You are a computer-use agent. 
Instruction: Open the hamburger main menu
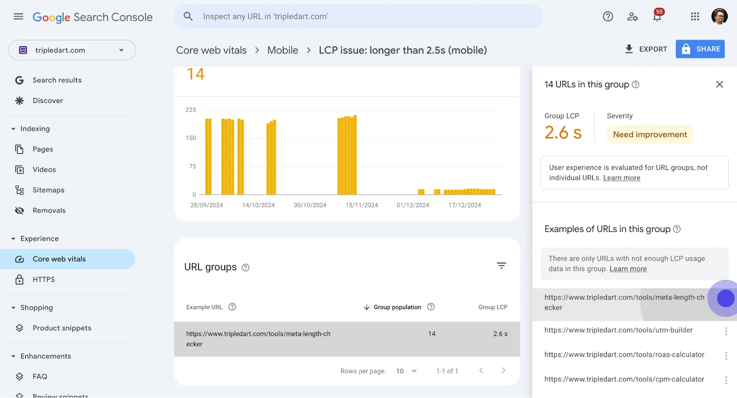18,17
